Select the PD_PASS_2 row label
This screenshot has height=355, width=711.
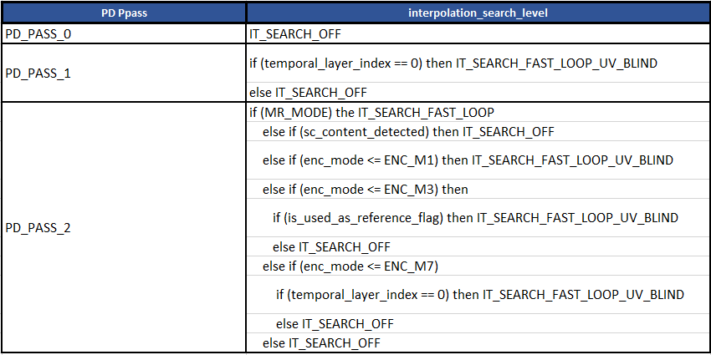pyautogui.click(x=38, y=227)
